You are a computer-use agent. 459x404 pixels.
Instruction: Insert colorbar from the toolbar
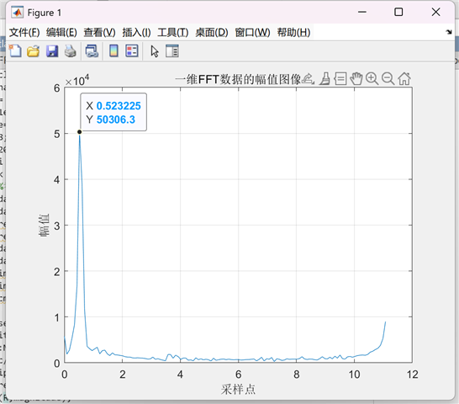(113, 51)
